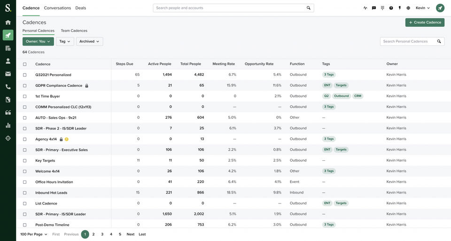Click the help question mark icon
Viewport: 451px width, 241px height.
391,8
